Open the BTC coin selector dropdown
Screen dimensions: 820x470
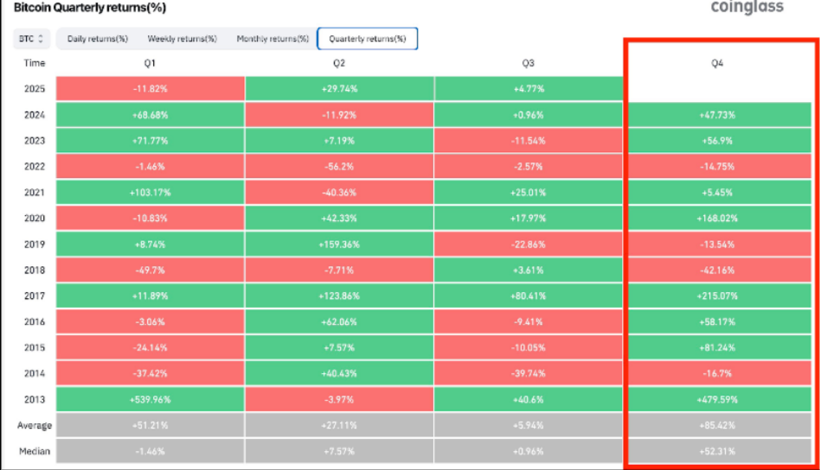31,39
